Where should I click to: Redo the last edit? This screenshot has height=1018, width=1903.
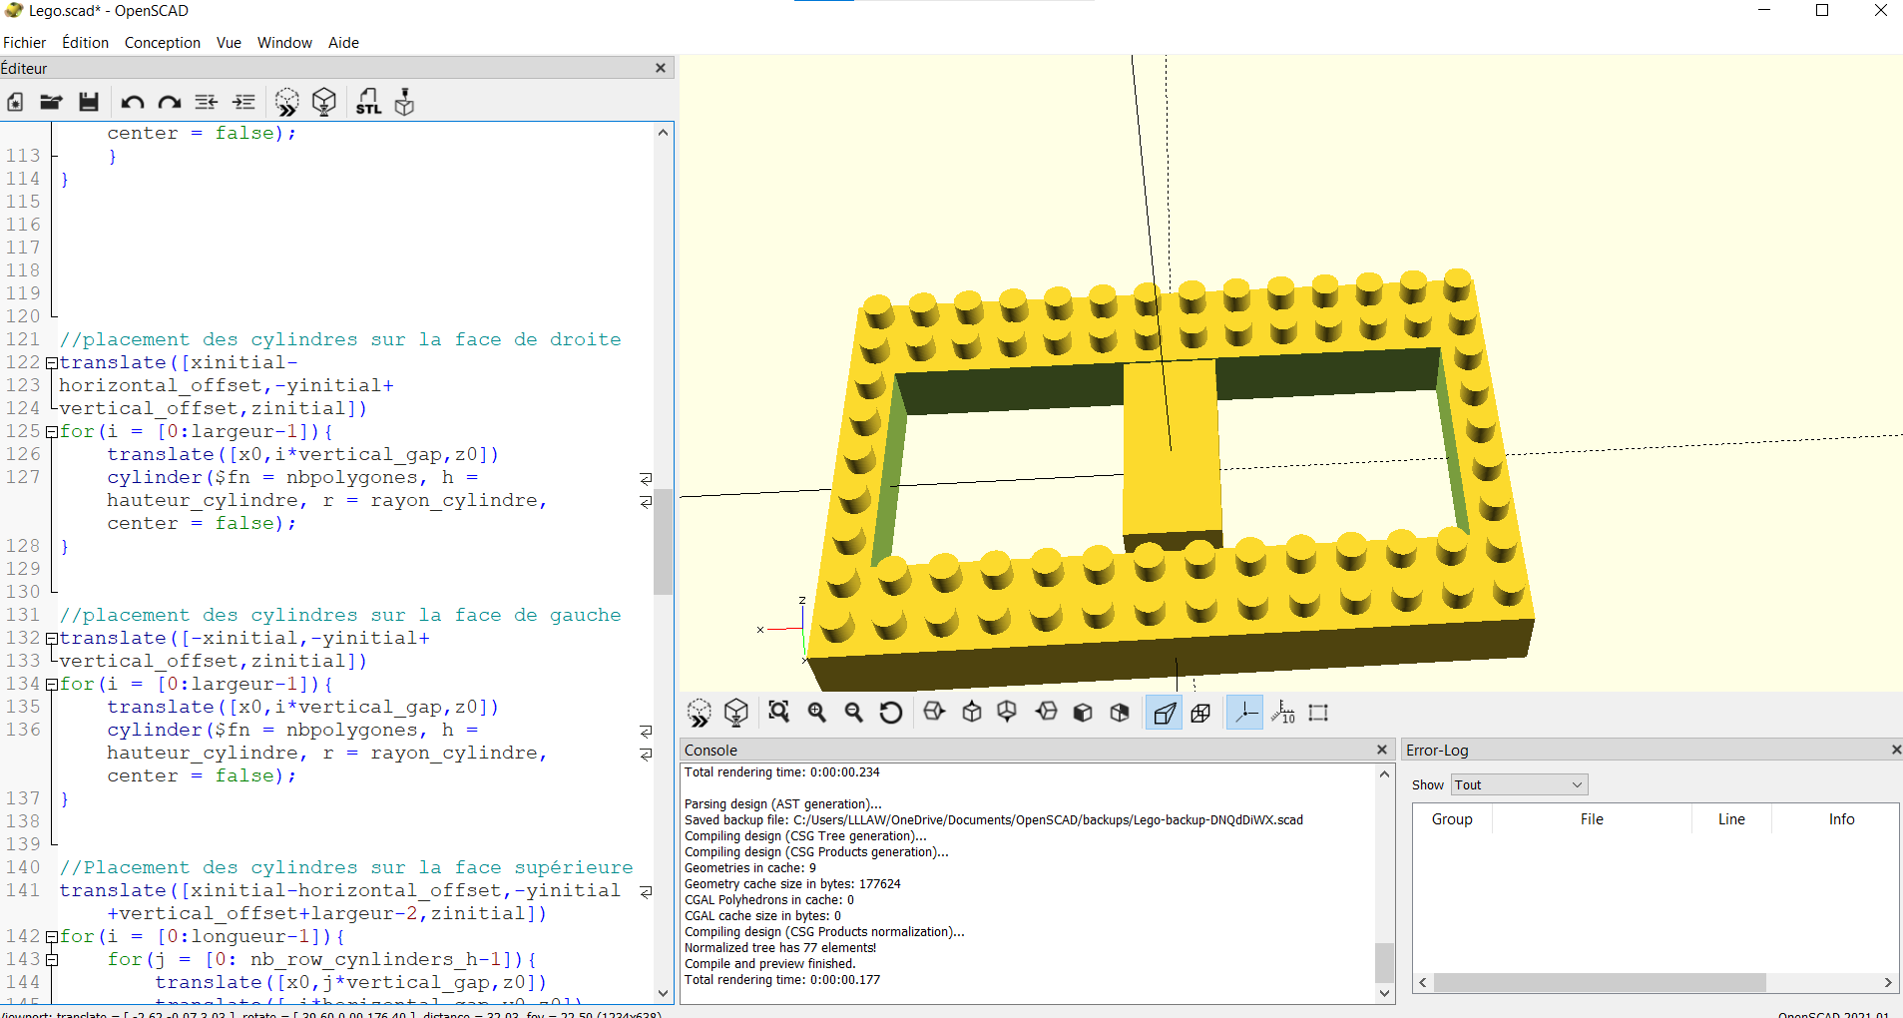[x=170, y=102]
